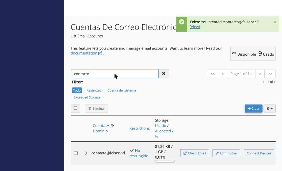Open the documentation link

tap(84, 53)
